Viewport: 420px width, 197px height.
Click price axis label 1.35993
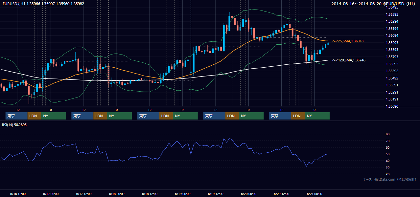pos(392,43)
